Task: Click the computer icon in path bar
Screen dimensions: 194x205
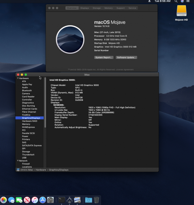Action: (18, 170)
